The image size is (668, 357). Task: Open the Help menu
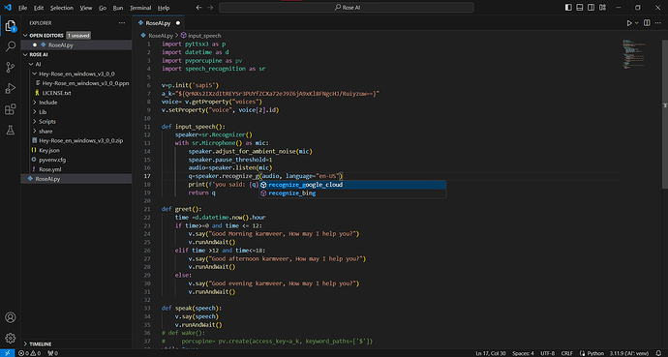coord(164,8)
